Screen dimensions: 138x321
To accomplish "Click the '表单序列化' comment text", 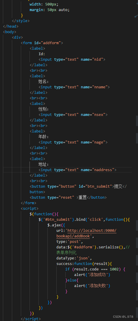I will tap(67, 253).
